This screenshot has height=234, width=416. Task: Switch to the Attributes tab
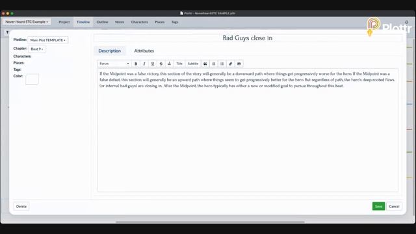(144, 51)
